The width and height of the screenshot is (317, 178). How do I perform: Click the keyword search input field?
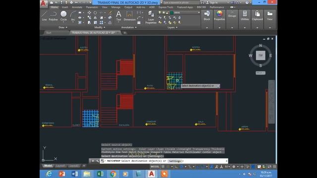[x=181, y=2]
